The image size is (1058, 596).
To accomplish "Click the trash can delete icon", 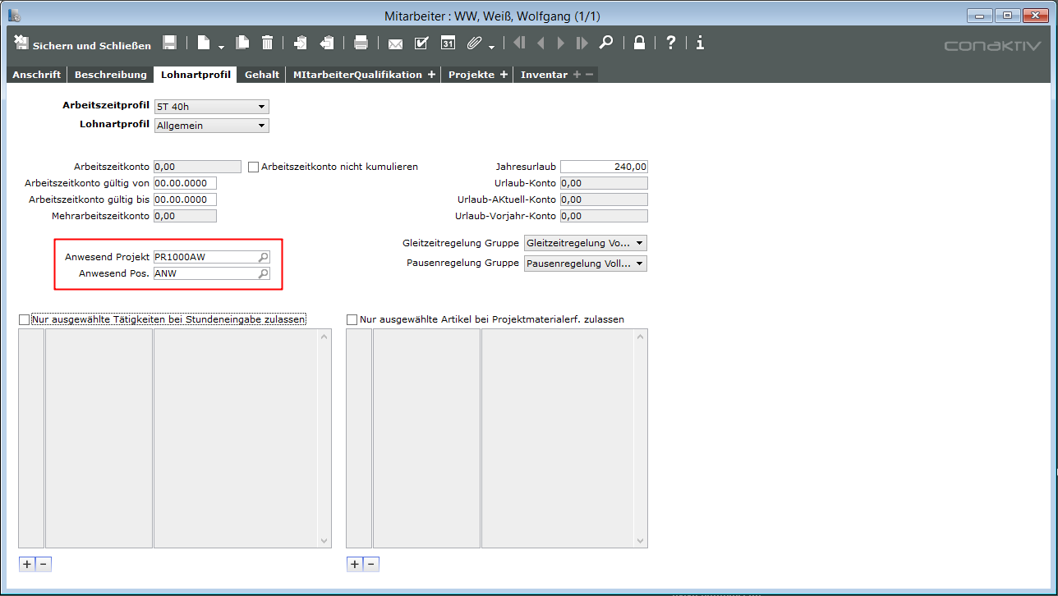I will pos(267,44).
